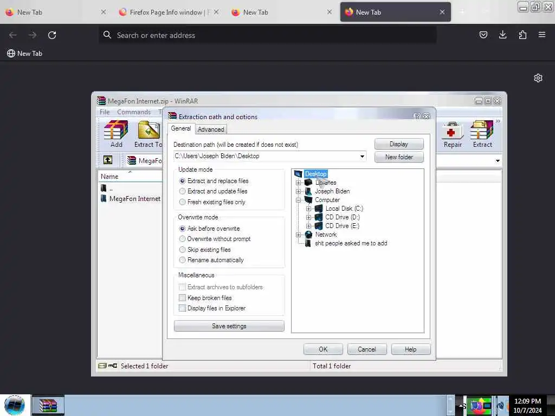
Task: Click the search magnifier icon in address bar
Action: 107,35
